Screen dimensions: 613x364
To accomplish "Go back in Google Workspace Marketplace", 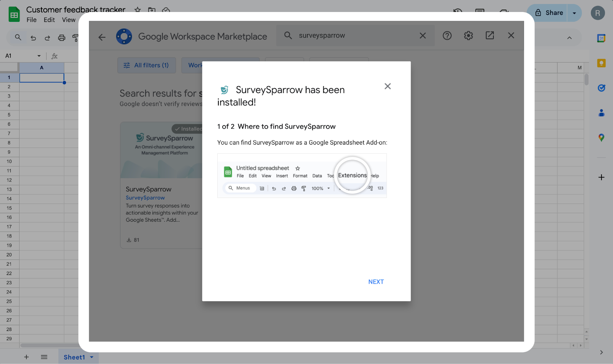I will tap(102, 37).
